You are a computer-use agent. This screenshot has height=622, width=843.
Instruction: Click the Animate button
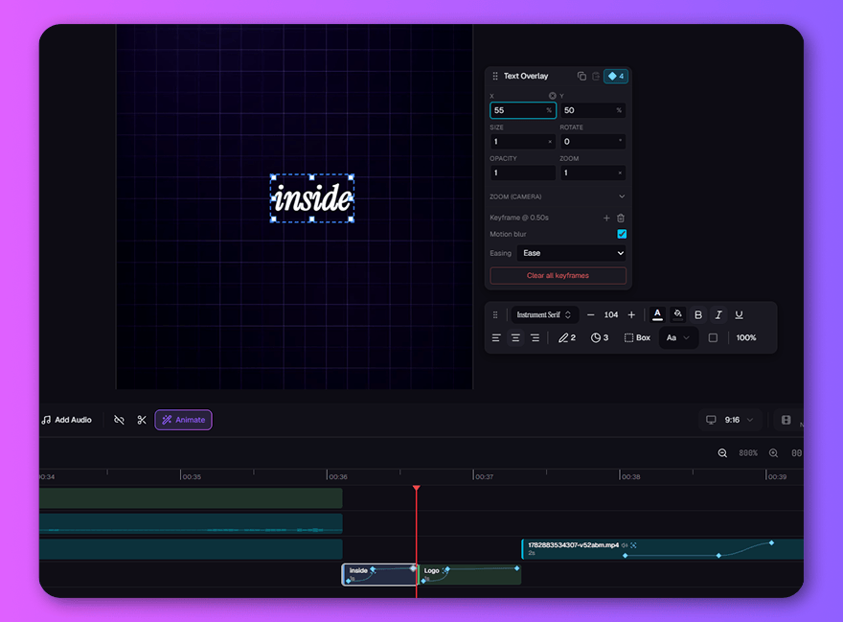pos(183,420)
